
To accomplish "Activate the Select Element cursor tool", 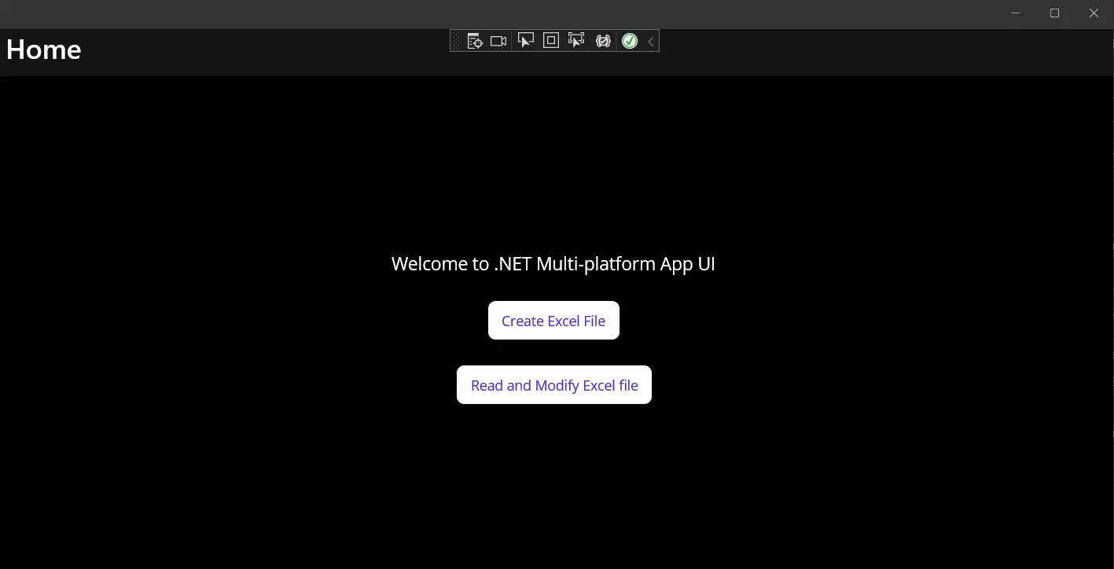I will coord(525,41).
